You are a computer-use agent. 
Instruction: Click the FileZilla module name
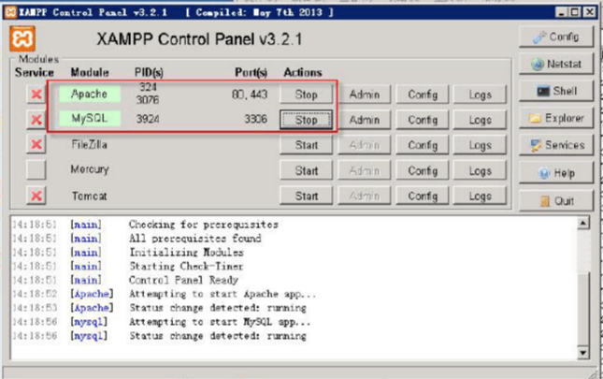click(x=89, y=145)
